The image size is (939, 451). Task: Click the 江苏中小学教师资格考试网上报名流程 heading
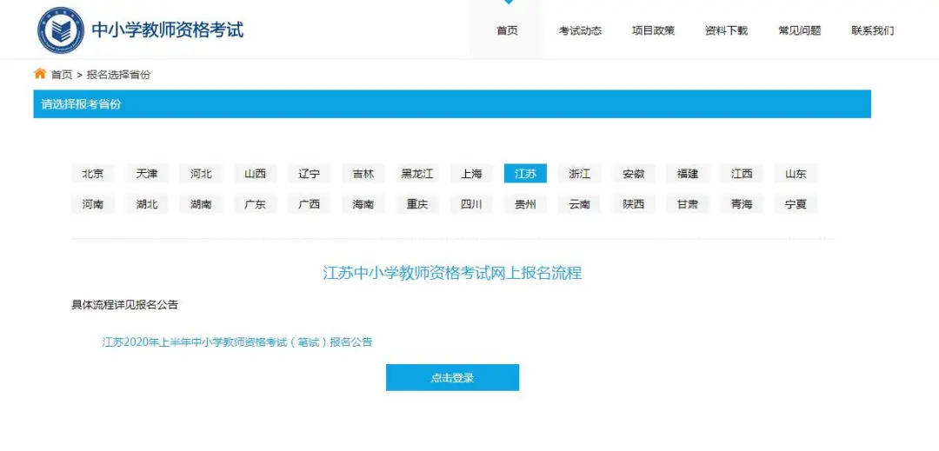click(452, 274)
